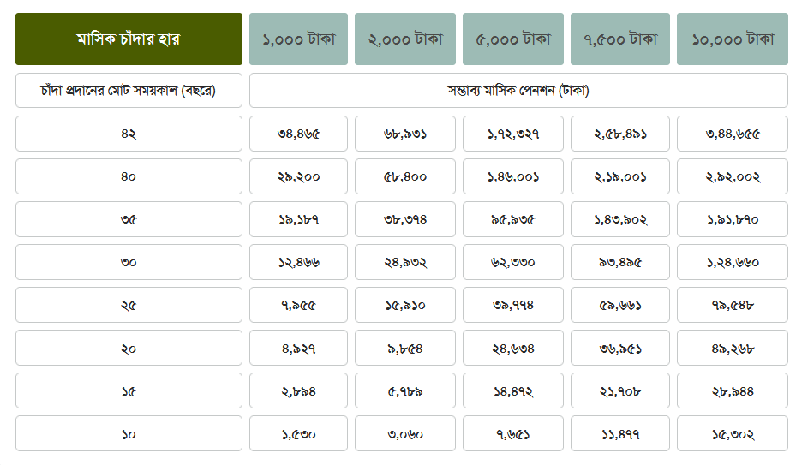This screenshot has height=465, width=802.
Task: Click the pension amount ৯৩,৪৯৫
Action: click(620, 262)
